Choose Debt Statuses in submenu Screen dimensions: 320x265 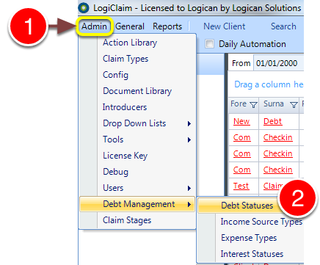(x=247, y=206)
